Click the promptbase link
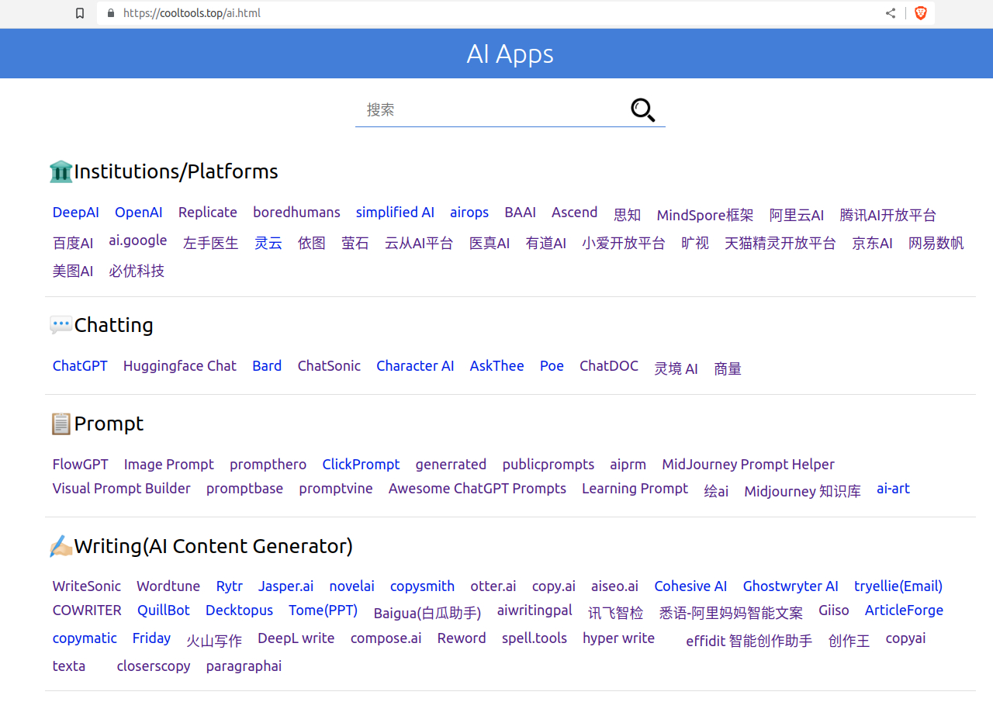The image size is (993, 702). tap(244, 489)
